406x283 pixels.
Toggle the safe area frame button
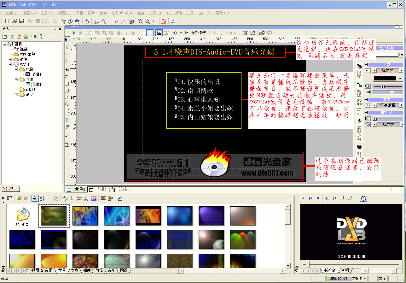150,32
